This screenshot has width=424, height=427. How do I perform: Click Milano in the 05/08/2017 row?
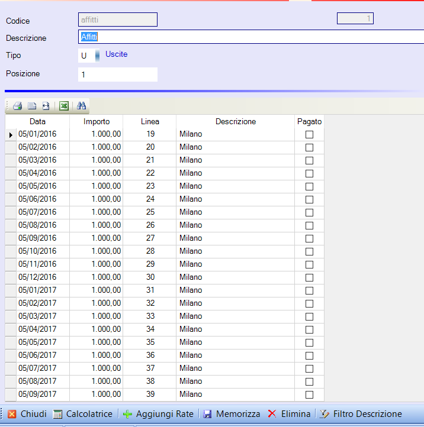pyautogui.click(x=191, y=381)
